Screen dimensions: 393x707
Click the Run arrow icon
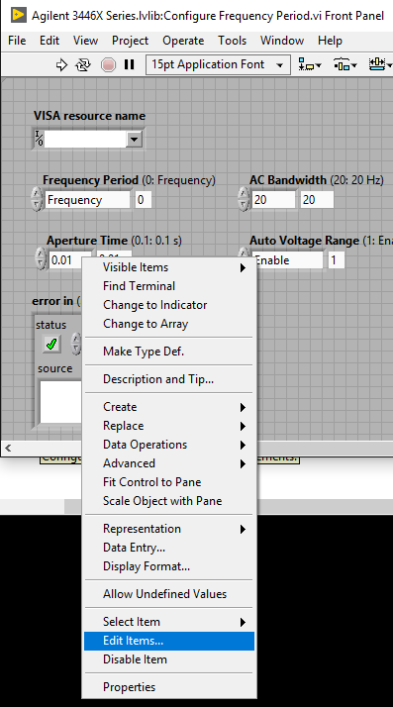click(61, 65)
